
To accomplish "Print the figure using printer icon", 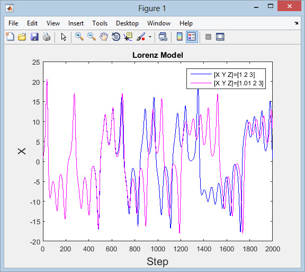I will pyautogui.click(x=47, y=37).
